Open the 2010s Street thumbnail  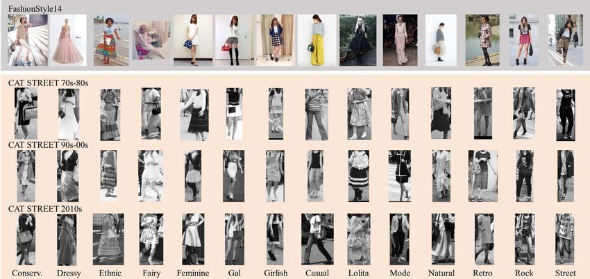565,239
